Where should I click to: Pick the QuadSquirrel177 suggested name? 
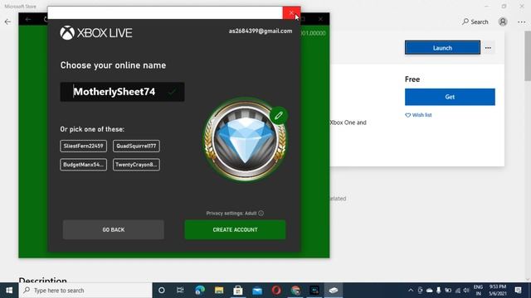[136, 146]
